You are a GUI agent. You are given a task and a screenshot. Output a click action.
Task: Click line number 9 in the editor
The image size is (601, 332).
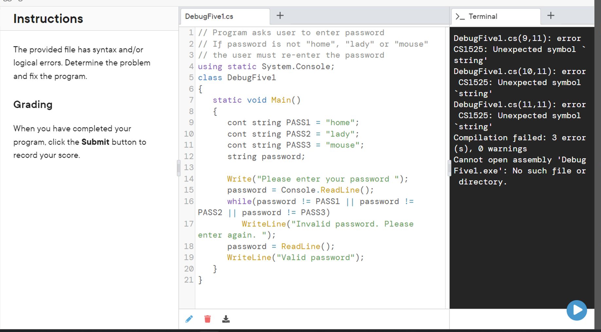(191, 122)
